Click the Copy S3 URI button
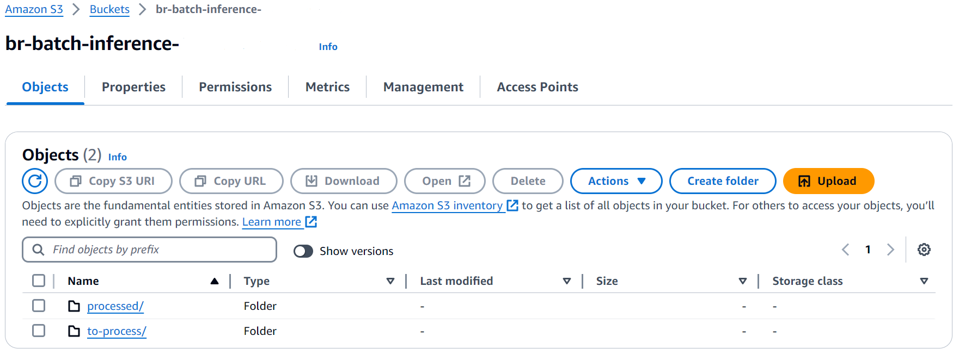 [x=113, y=181]
